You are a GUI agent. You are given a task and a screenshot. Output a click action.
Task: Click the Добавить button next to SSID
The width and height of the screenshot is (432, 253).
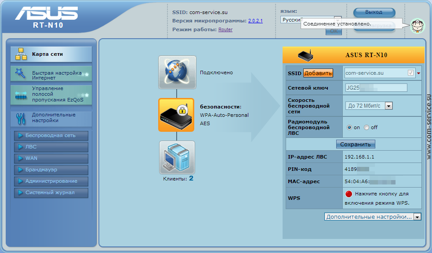(318, 73)
